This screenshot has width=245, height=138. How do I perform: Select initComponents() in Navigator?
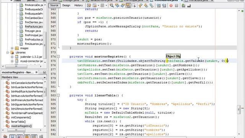point(21,117)
